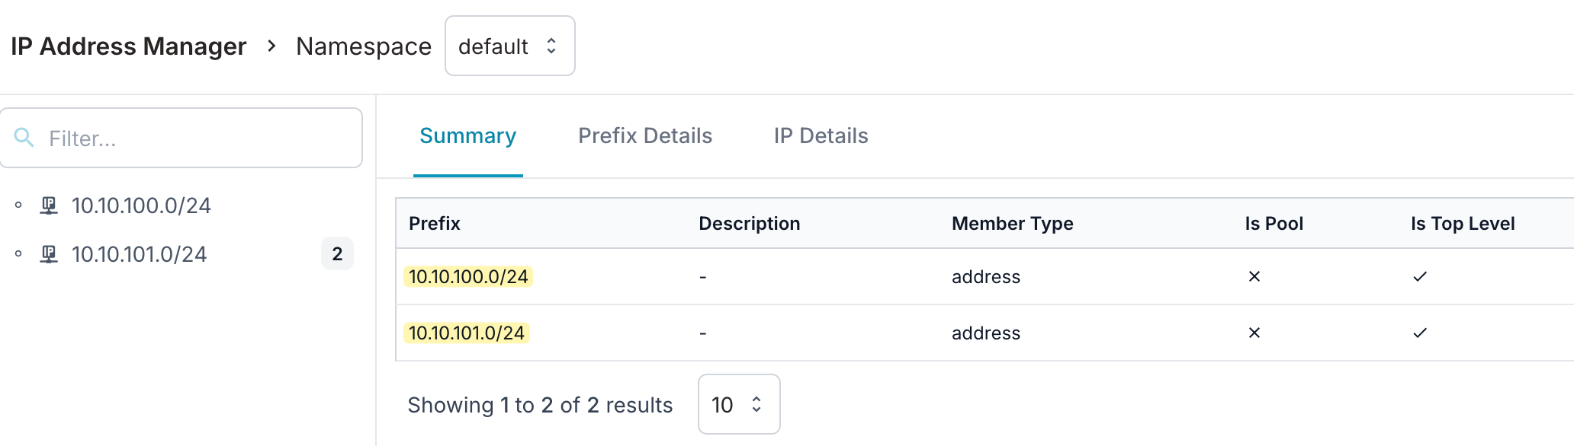Click the search magnifier icon in filter

coord(24,138)
